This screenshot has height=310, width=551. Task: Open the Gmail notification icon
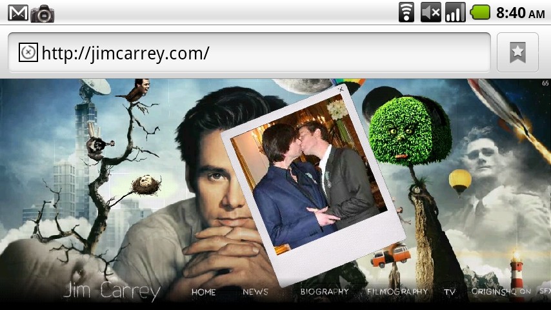[x=17, y=12]
